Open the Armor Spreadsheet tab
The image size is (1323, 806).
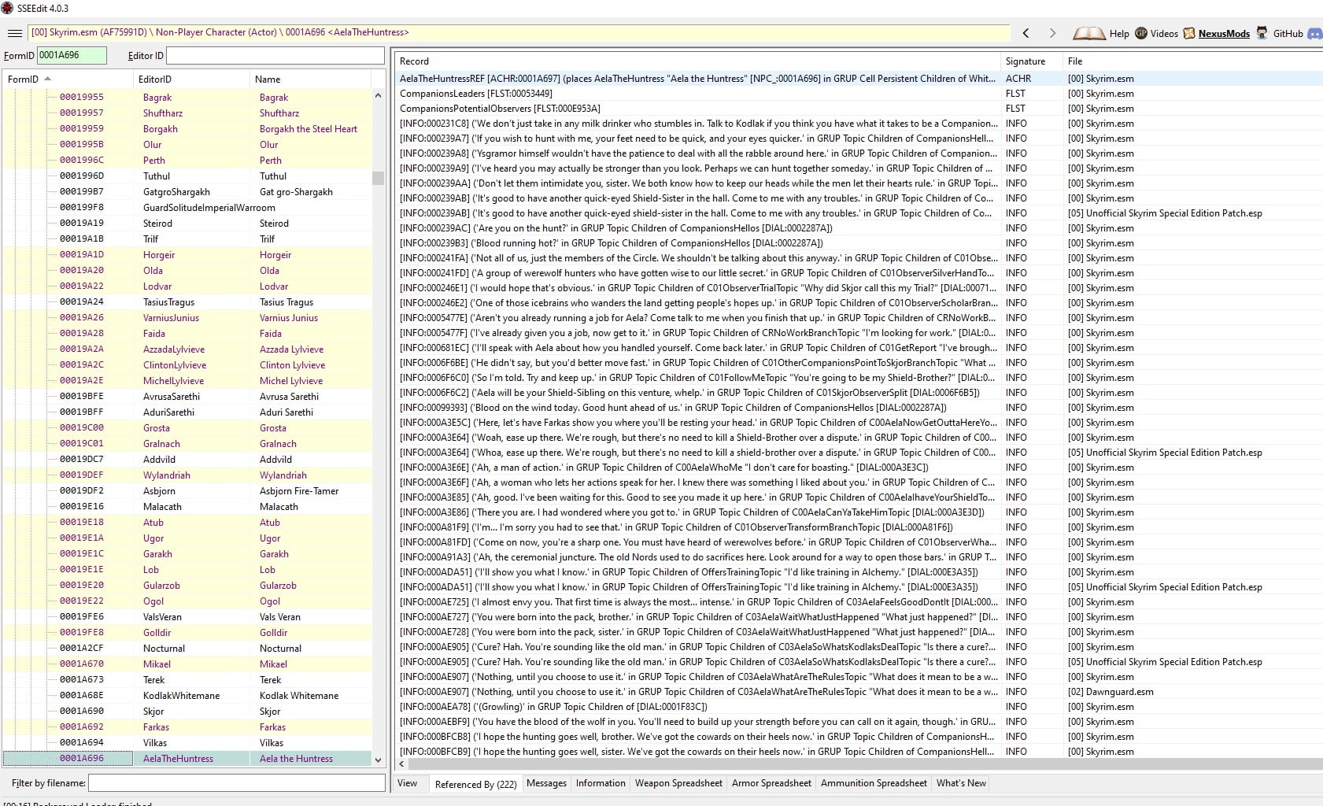(x=771, y=782)
